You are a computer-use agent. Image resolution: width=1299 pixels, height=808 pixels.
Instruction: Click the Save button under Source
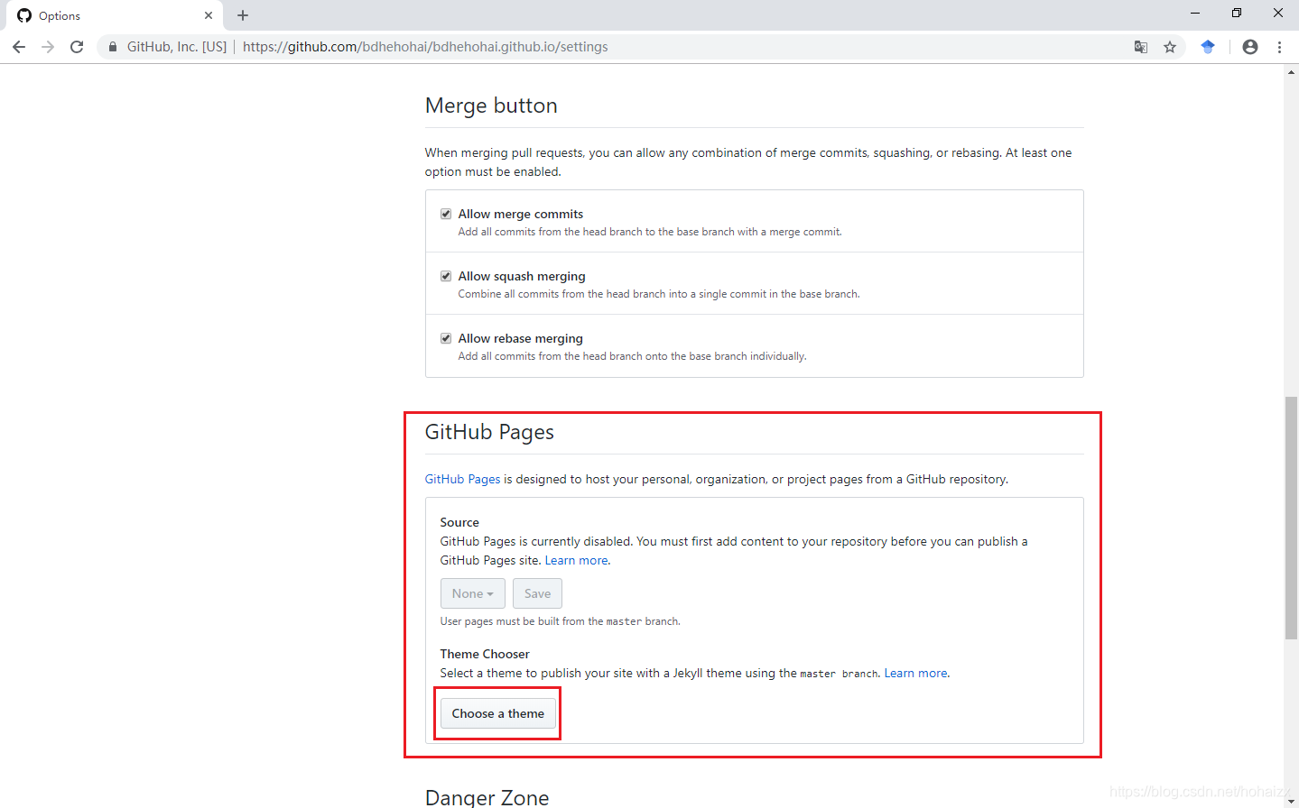pos(537,593)
